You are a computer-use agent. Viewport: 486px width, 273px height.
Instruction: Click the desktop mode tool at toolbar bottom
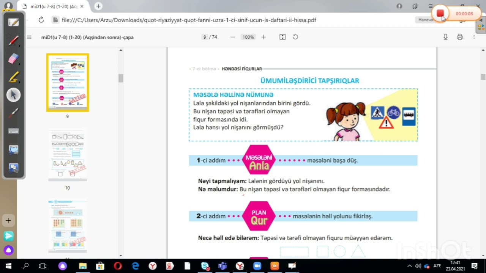(x=14, y=168)
